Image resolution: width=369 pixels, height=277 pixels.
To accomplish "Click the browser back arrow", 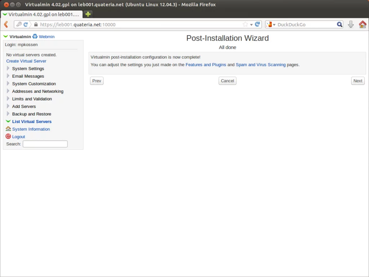I will (6, 24).
